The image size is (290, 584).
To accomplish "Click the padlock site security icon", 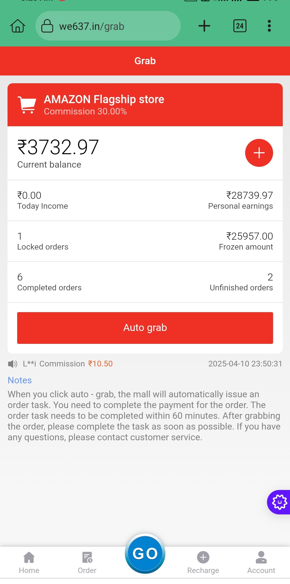I will (47, 26).
